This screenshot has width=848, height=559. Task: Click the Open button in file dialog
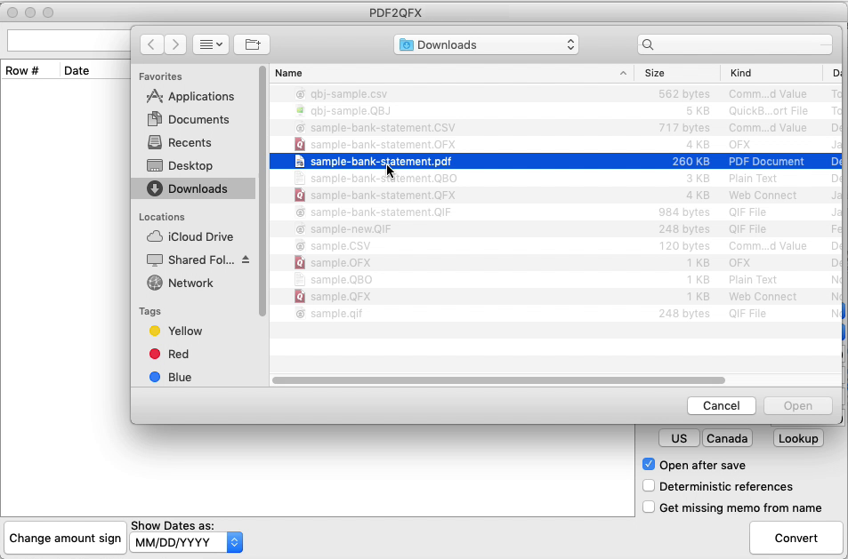(x=797, y=405)
